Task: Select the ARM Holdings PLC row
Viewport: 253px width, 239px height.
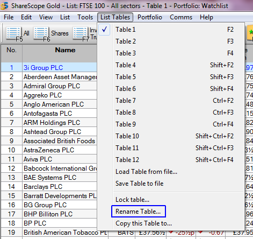Action: [49, 123]
